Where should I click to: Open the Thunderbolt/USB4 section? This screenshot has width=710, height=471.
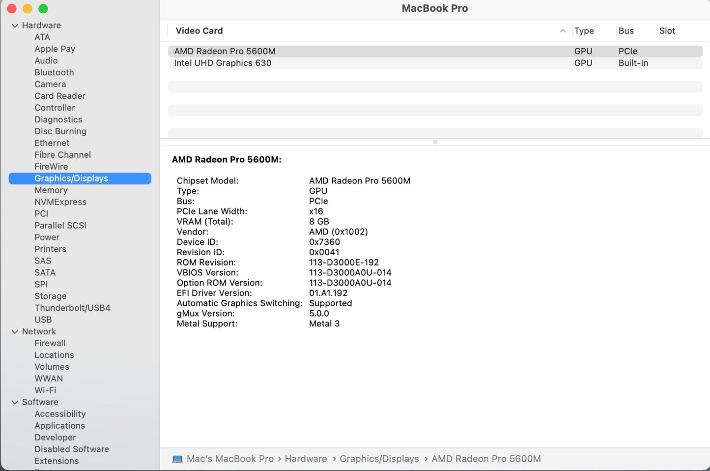coord(72,308)
